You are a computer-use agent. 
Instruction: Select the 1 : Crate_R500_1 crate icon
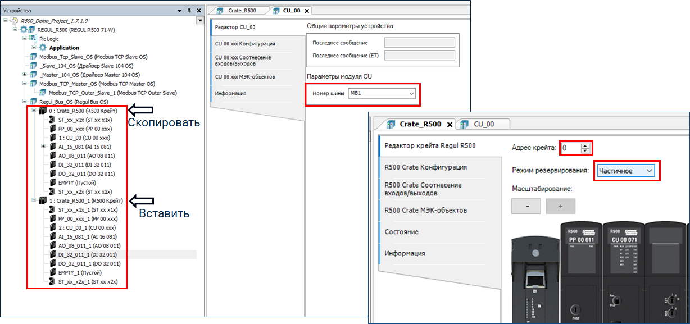click(43, 200)
